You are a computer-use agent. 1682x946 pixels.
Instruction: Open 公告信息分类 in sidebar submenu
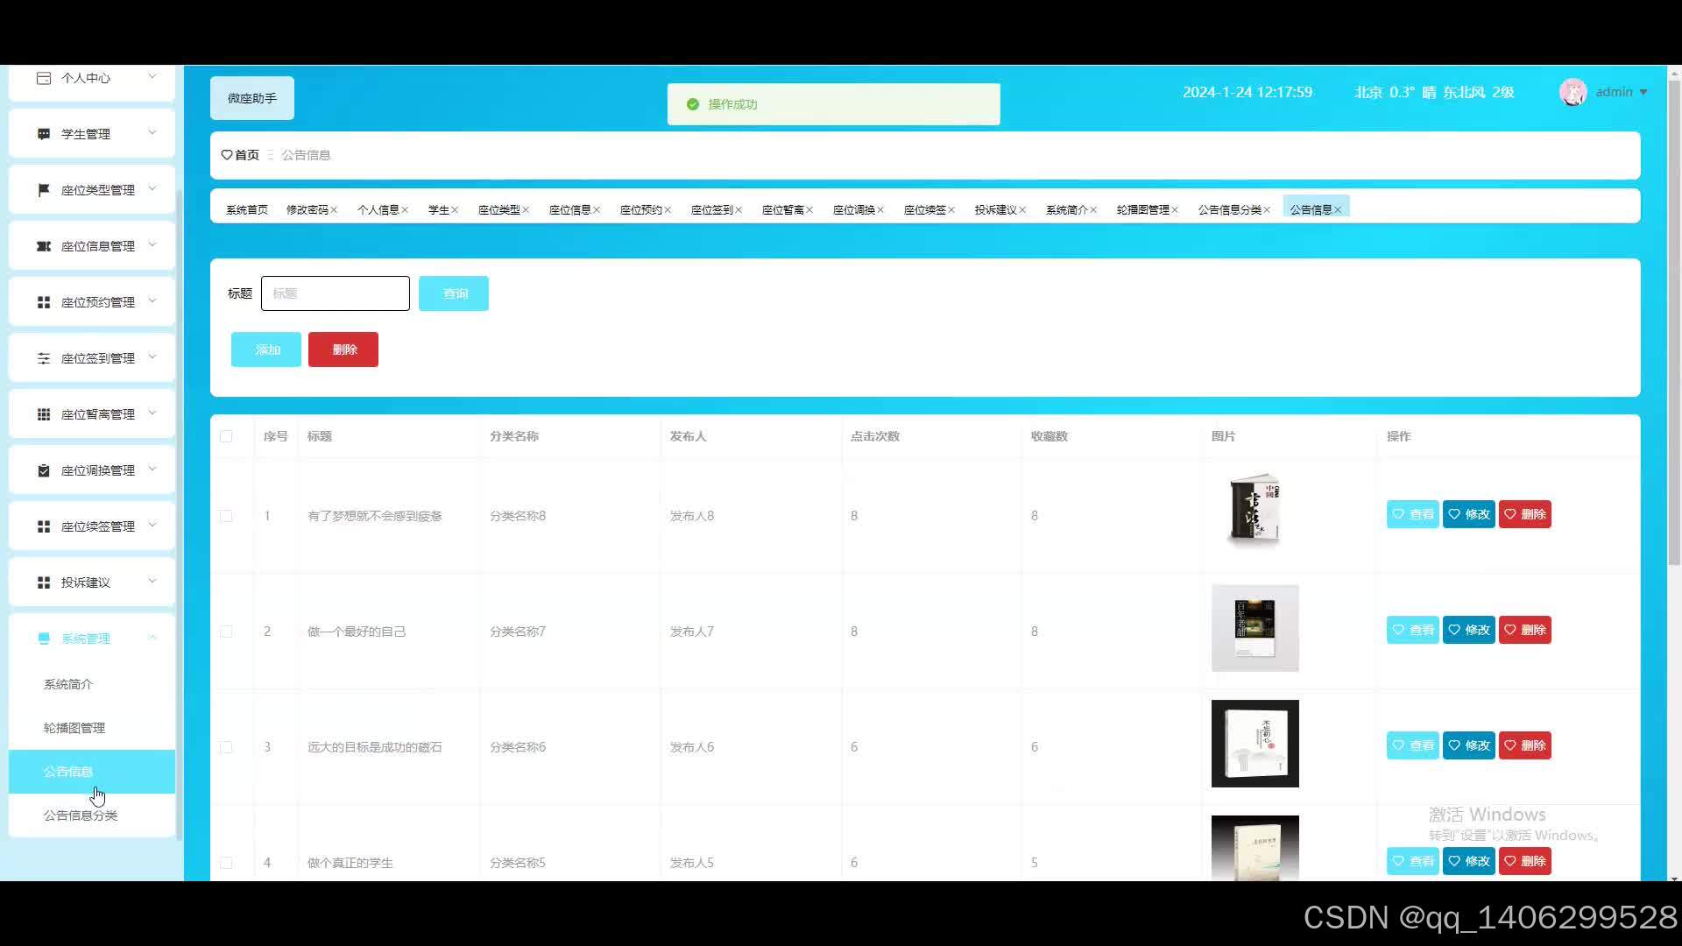tap(81, 815)
